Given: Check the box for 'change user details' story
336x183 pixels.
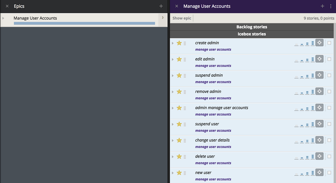Looking at the screenshot, I should click(329, 140).
